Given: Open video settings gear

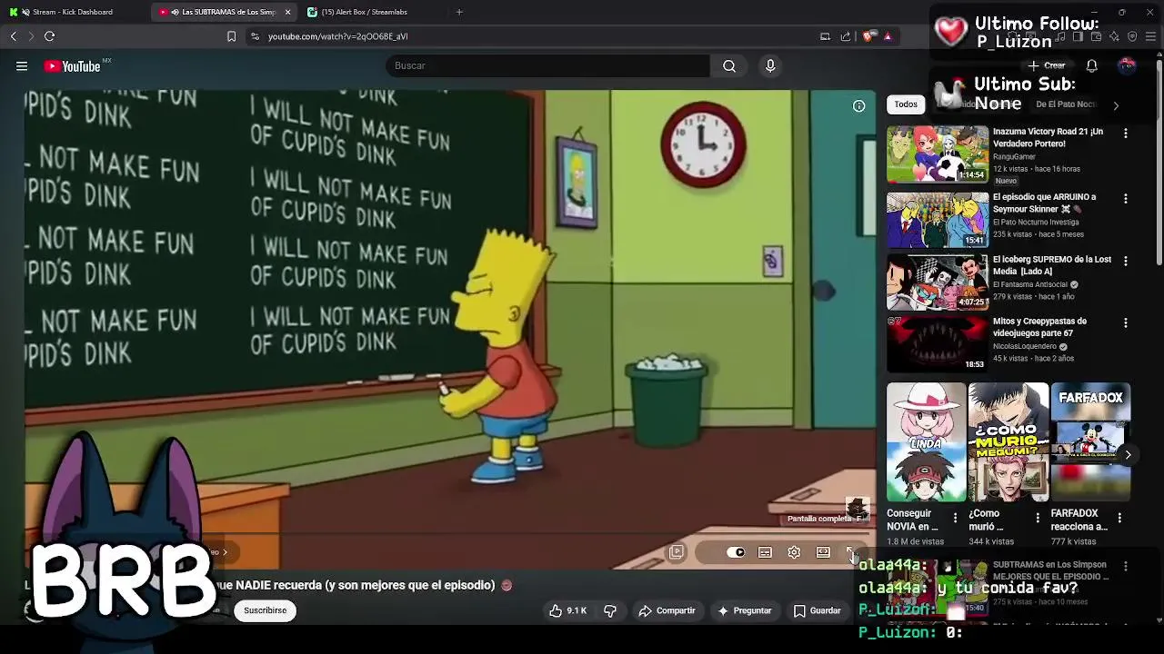Looking at the screenshot, I should pyautogui.click(x=794, y=552).
